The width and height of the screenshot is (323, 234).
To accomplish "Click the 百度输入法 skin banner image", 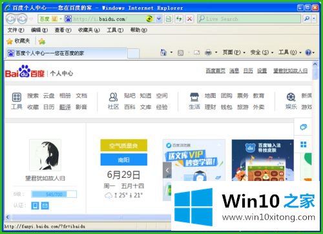I will [x=263, y=160].
